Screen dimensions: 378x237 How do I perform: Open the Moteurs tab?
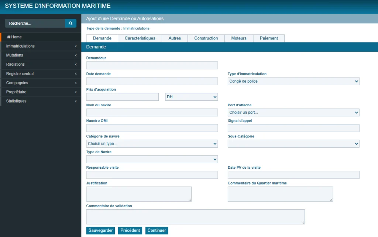pos(238,38)
